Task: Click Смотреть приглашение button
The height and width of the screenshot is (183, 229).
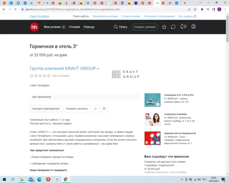Action: [46, 108]
